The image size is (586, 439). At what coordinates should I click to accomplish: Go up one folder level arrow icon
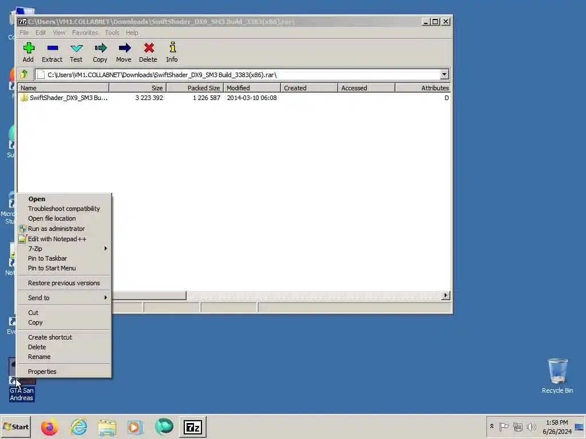pos(24,74)
